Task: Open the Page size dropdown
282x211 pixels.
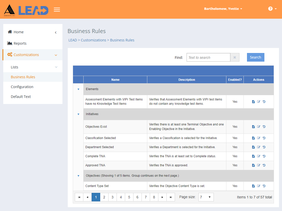Action: click(x=206, y=197)
